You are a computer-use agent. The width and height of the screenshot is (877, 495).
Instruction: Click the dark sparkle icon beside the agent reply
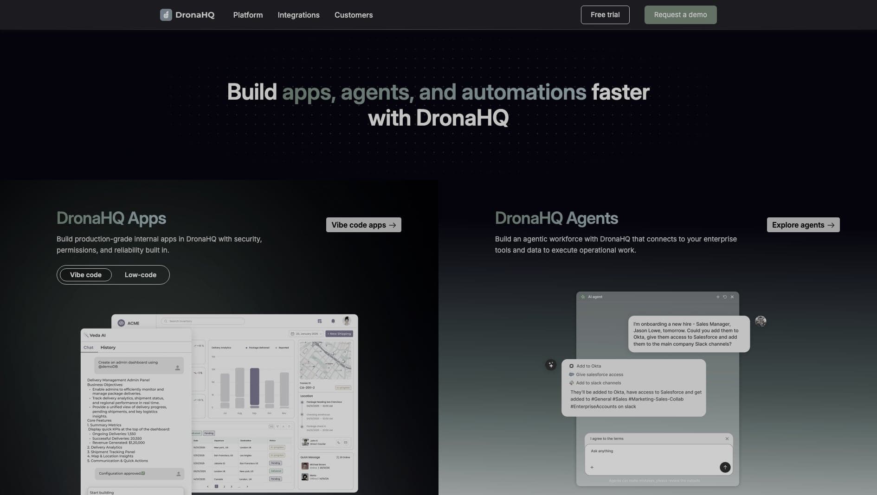tap(551, 365)
